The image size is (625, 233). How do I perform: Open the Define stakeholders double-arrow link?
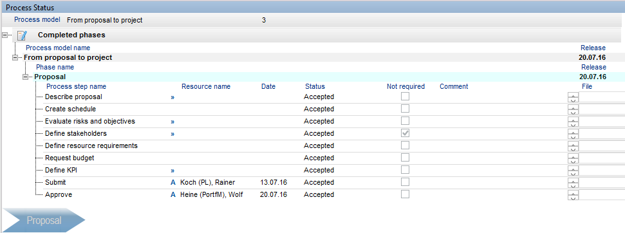pos(173,134)
